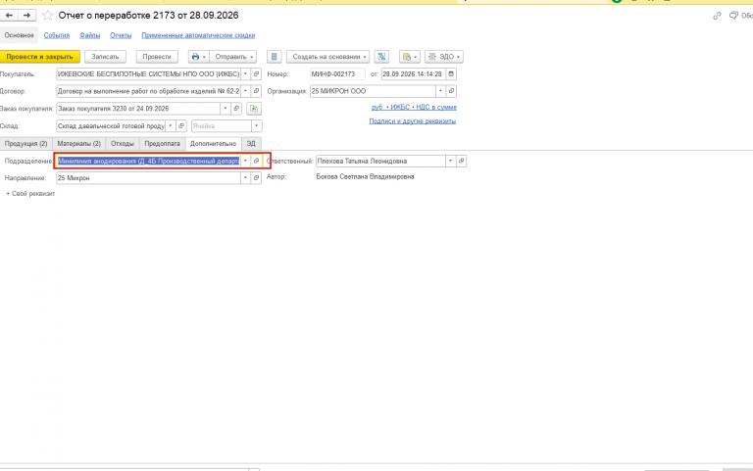Image resolution: width=753 pixels, height=471 pixels.
Task: Open the Склад value with its open icon
Action: pyautogui.click(x=181, y=126)
